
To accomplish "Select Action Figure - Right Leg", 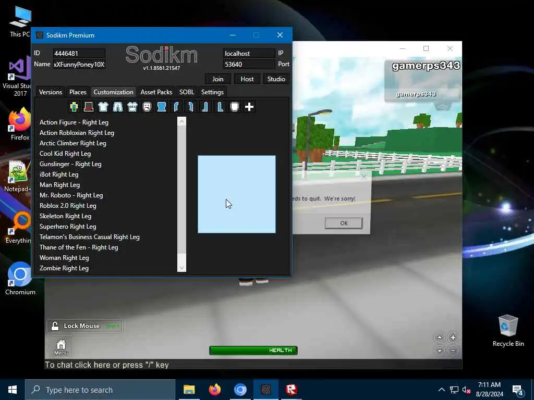I will [74, 122].
